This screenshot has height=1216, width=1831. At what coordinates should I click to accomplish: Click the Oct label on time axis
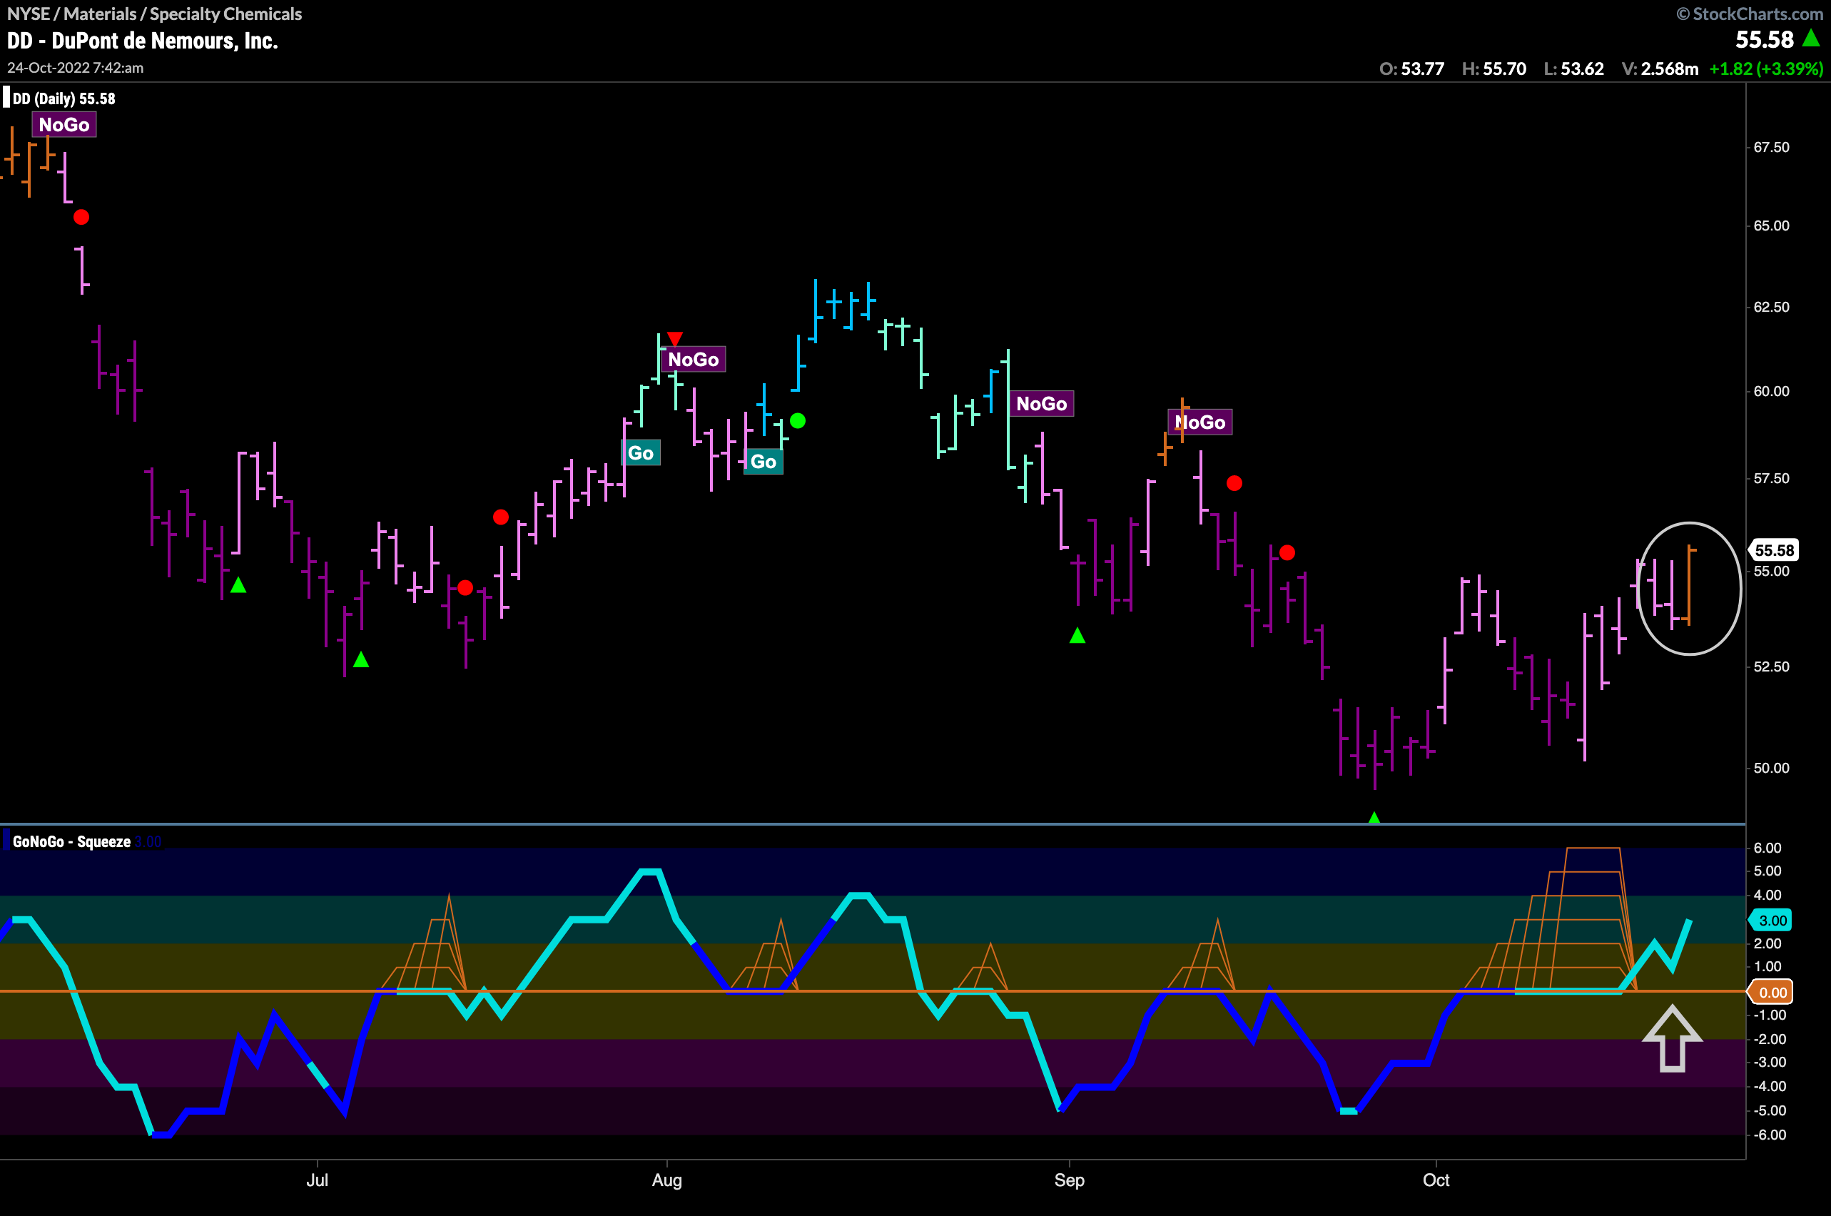coord(1436,1180)
